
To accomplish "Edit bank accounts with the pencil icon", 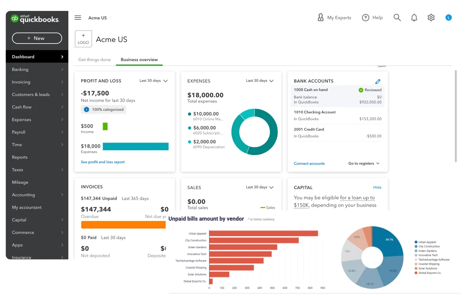I will point(378,82).
